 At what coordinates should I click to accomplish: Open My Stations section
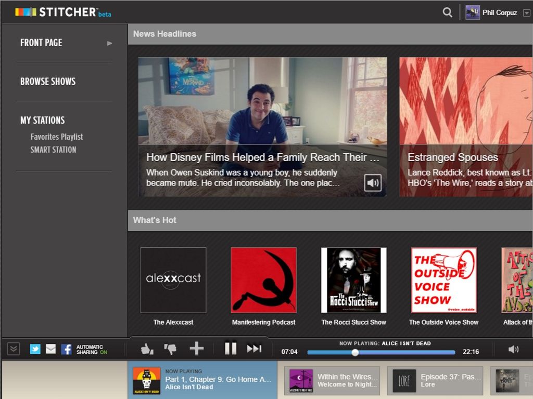[x=43, y=120]
